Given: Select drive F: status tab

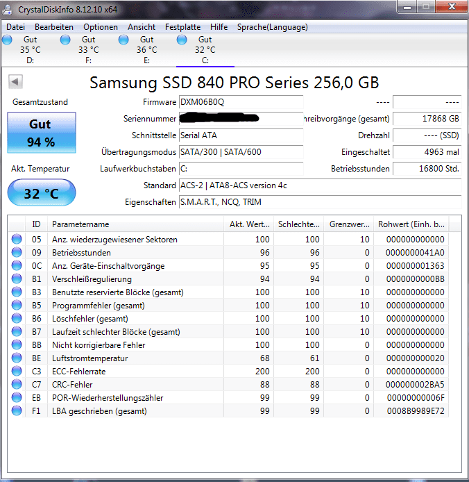Looking at the screenshot, I should (88, 50).
